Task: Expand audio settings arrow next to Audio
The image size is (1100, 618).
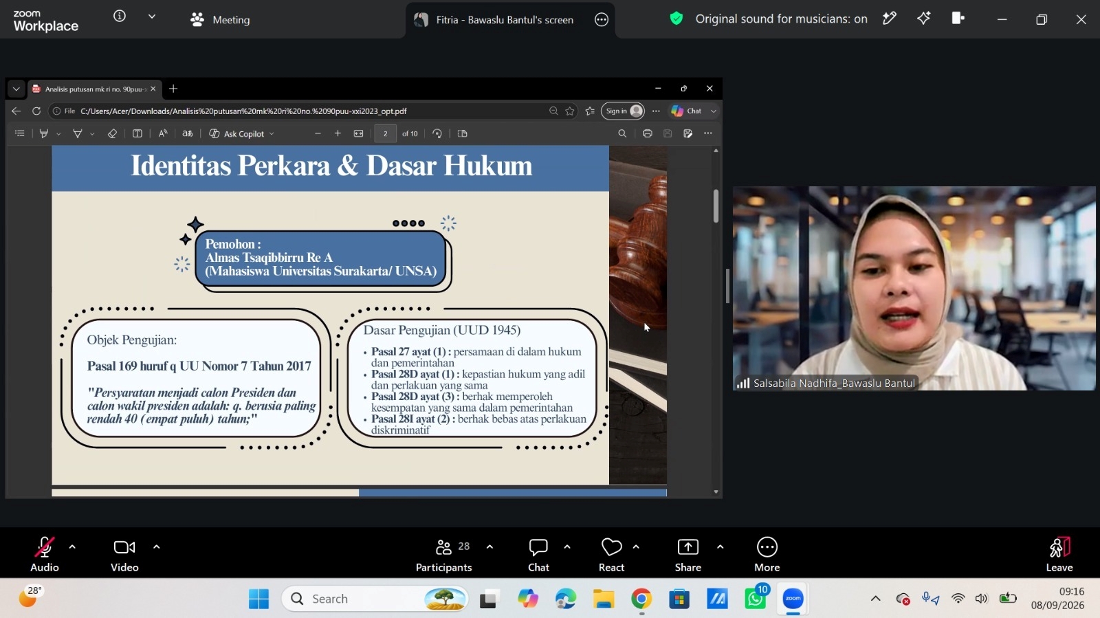Action: pyautogui.click(x=72, y=547)
